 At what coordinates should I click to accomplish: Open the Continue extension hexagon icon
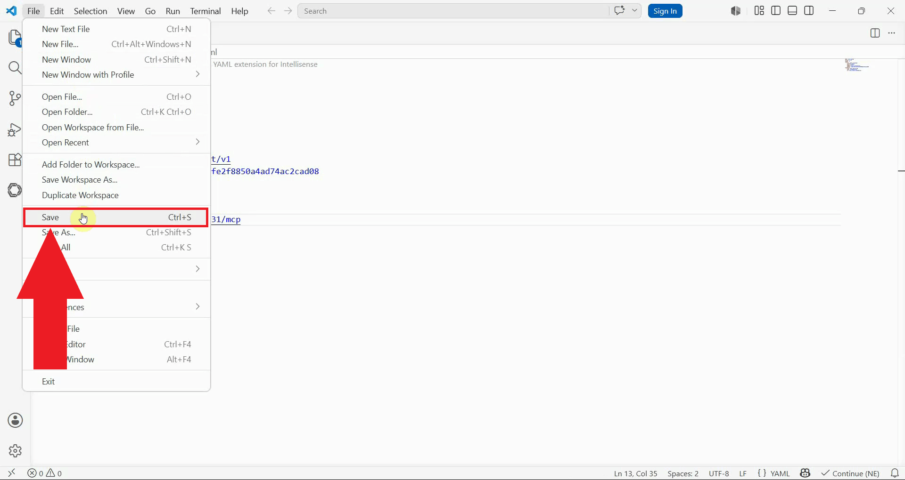click(x=15, y=190)
